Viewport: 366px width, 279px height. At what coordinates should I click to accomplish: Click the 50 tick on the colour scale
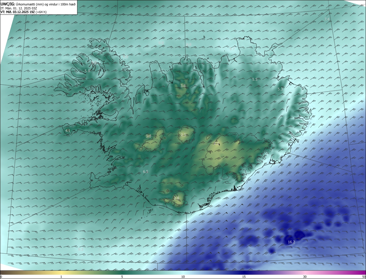[x=364, y=277]
